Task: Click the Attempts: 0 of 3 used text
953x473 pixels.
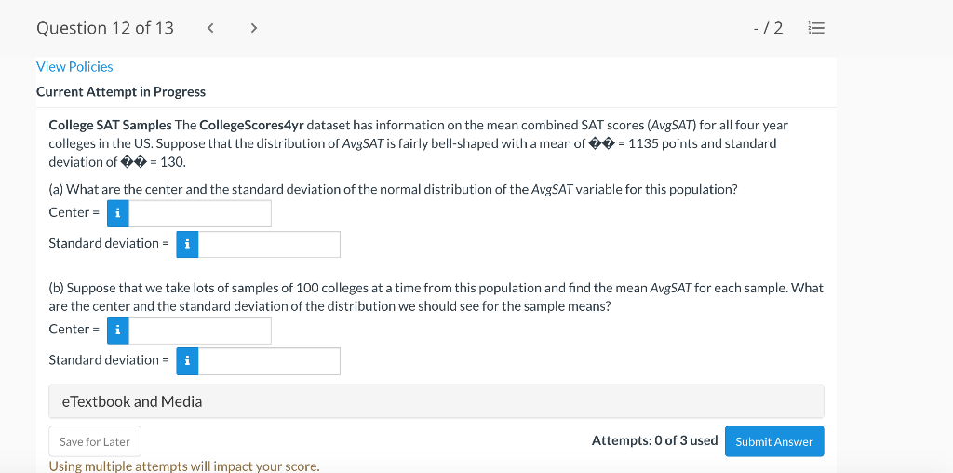Action: [654, 440]
